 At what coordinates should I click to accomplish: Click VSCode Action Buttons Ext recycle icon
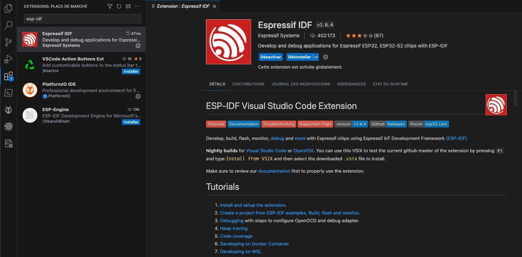pyautogui.click(x=30, y=65)
